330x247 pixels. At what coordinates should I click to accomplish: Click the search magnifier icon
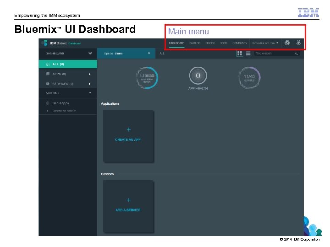[x=297, y=54]
